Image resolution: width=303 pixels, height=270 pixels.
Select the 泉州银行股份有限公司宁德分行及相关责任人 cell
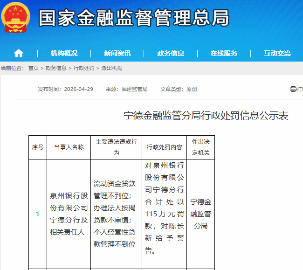[69, 214]
